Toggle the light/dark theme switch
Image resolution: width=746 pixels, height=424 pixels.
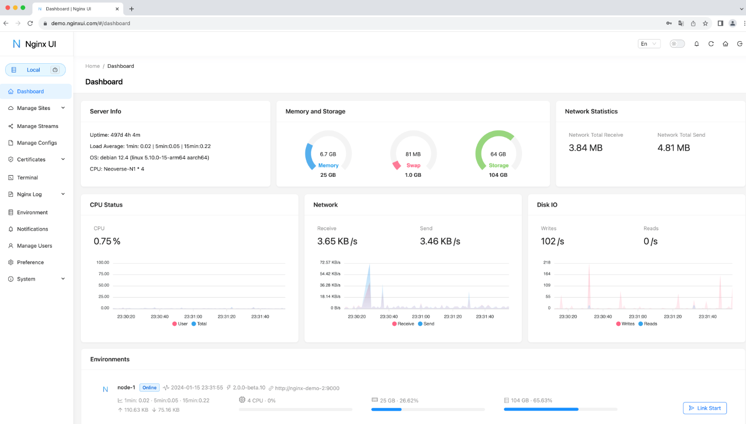[x=677, y=44]
